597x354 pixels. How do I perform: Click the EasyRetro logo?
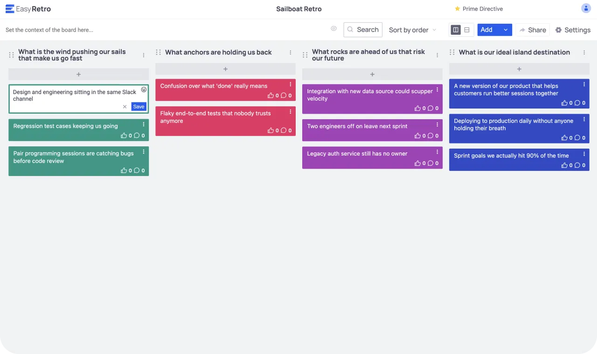28,9
